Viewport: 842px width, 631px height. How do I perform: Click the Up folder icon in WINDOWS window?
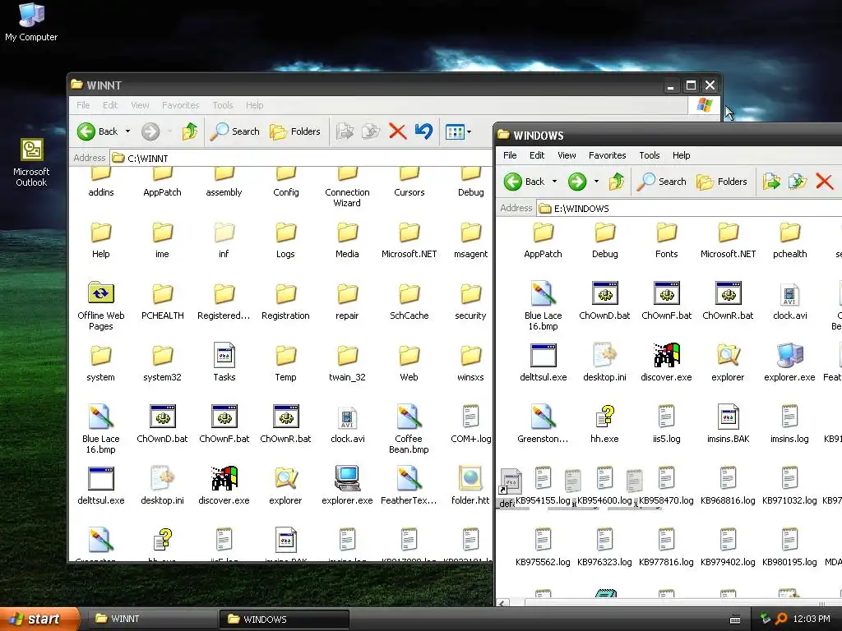coord(617,182)
